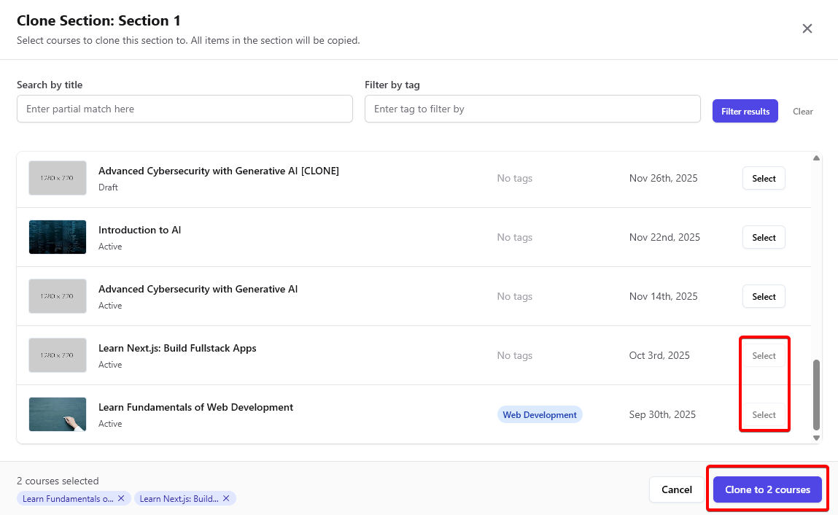This screenshot has width=838, height=515.
Task: Click scrollbar up arrow in course list
Action: [x=816, y=158]
